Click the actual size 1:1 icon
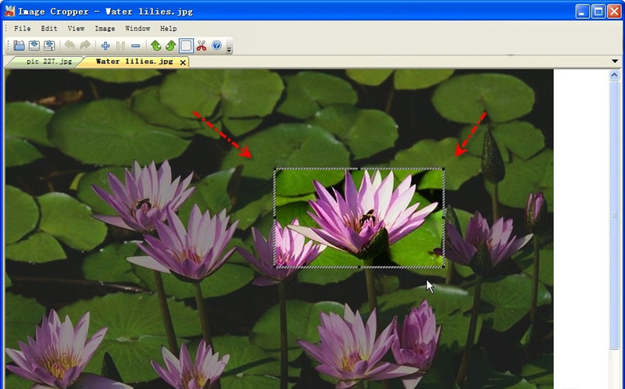This screenshot has width=625, height=389. click(x=120, y=46)
